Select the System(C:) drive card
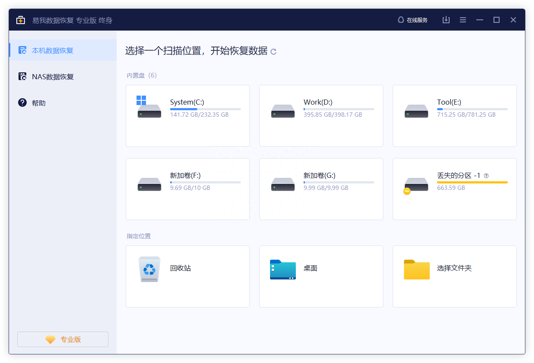 187,115
